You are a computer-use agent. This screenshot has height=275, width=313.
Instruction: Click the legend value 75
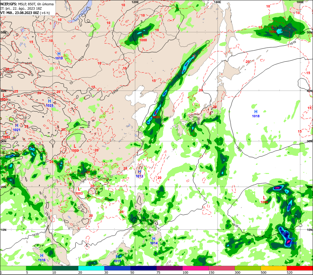click(x=158, y=272)
